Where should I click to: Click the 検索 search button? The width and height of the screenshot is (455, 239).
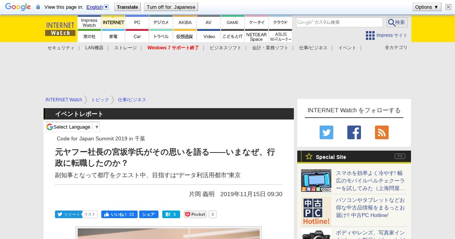(x=397, y=22)
